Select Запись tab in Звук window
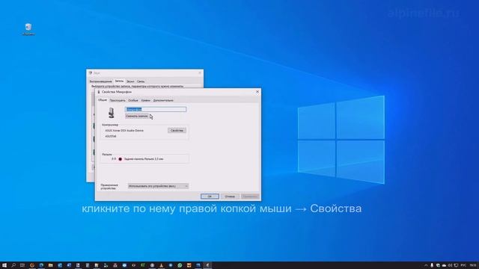The height and width of the screenshot is (269, 479). point(119,81)
